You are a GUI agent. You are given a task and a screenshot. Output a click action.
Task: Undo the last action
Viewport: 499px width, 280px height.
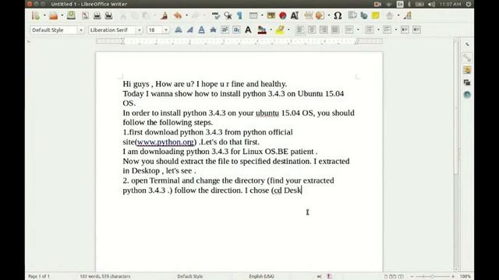coord(178,16)
